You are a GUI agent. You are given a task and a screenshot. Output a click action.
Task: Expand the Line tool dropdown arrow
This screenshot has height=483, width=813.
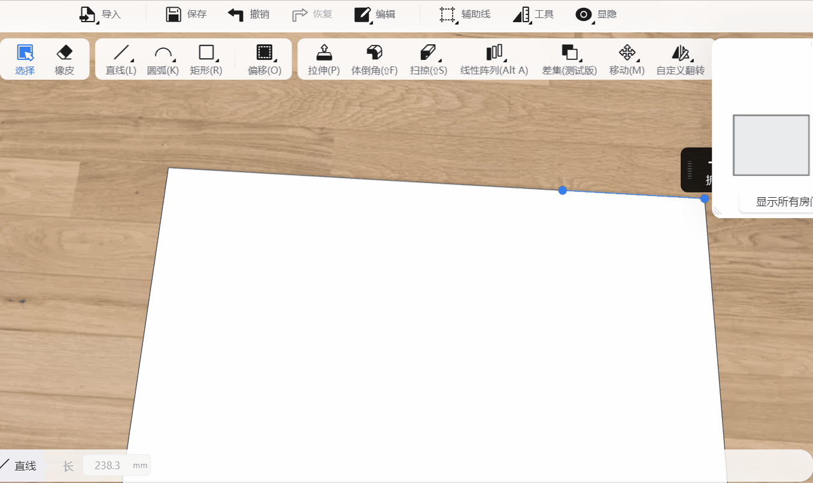(132, 60)
